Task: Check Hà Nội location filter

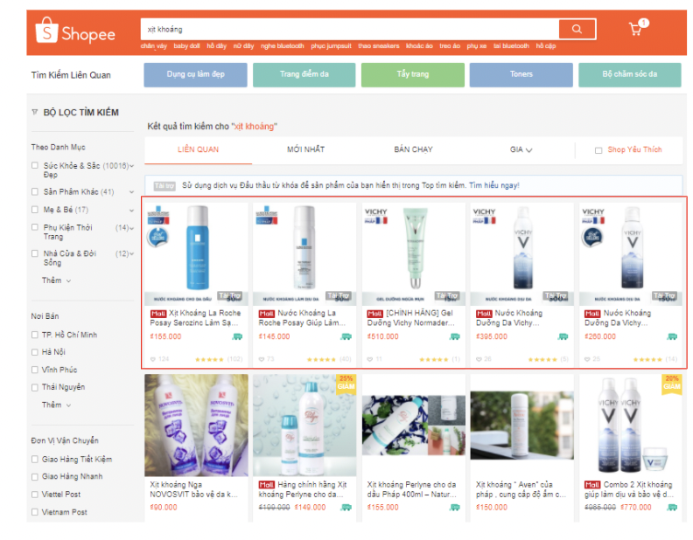Action: tap(35, 352)
